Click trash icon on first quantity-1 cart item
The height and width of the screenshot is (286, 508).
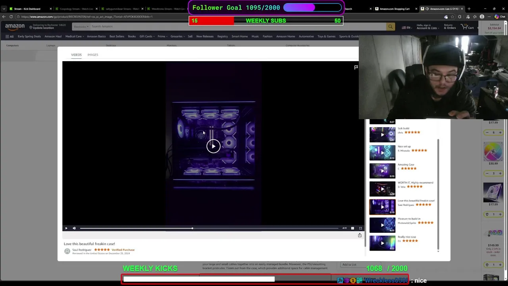click(487, 214)
